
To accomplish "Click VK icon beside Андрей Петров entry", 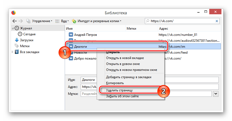I will 71,35.
